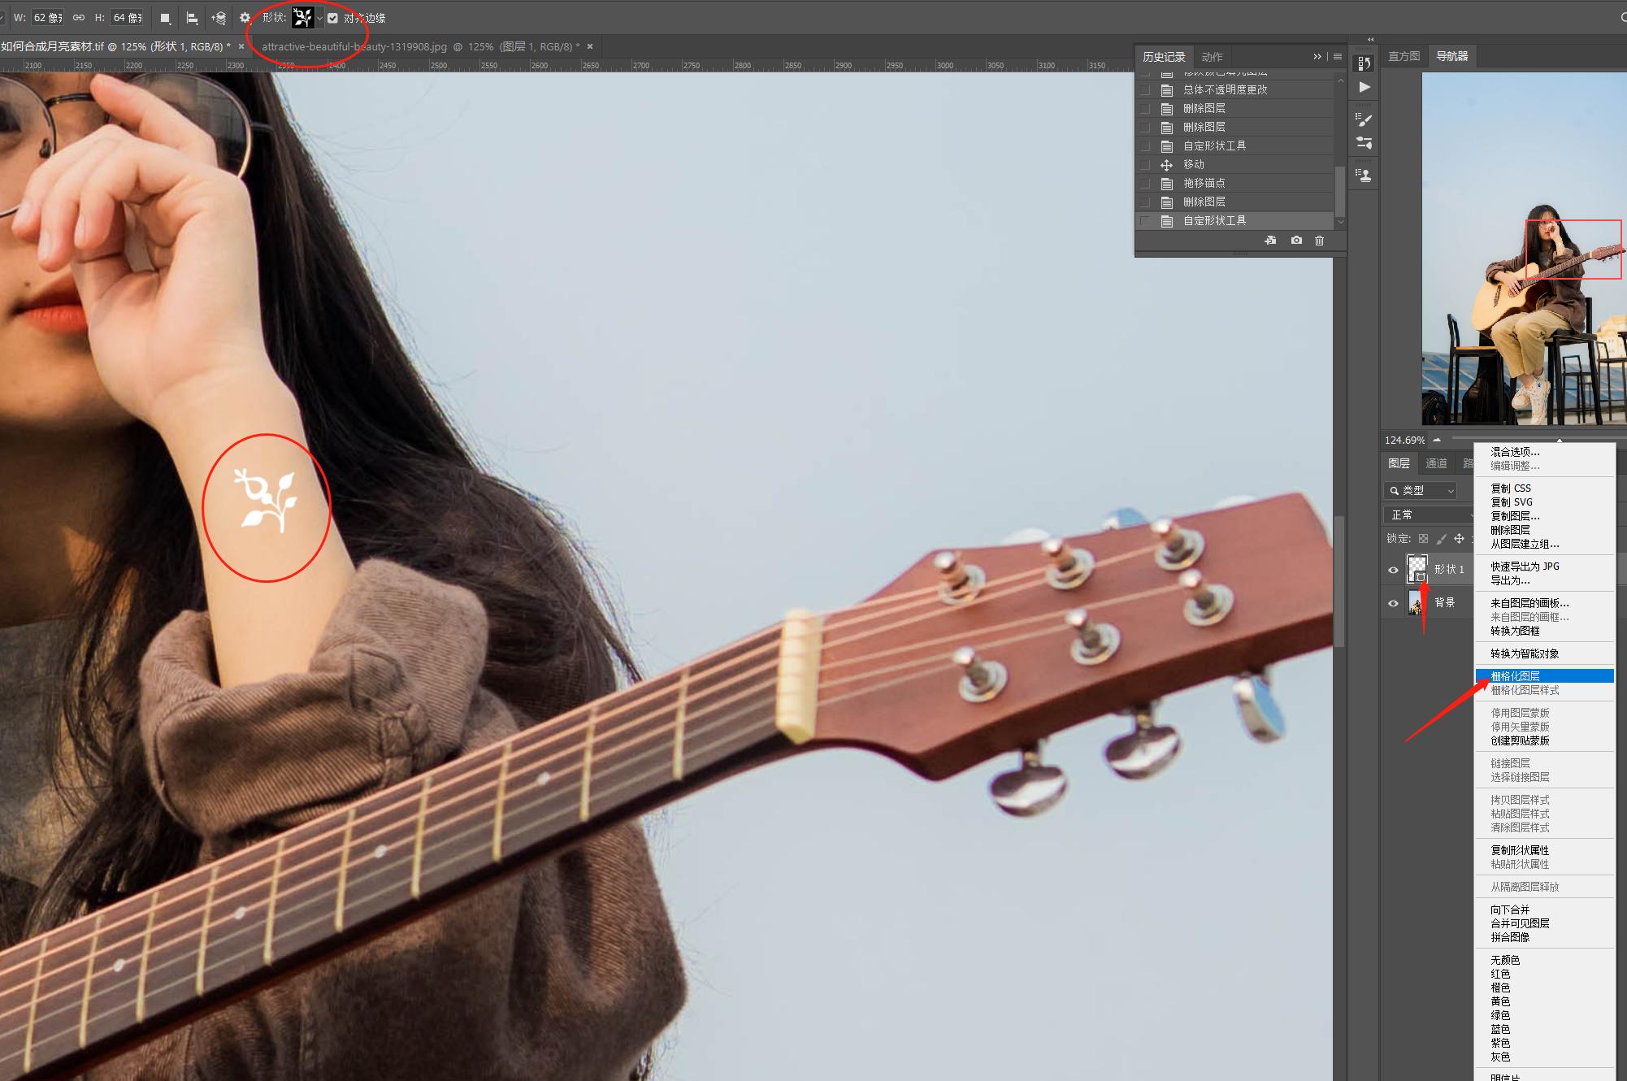Open the Brush Settings panel icon
This screenshot has height=1081, width=1627.
[1364, 119]
